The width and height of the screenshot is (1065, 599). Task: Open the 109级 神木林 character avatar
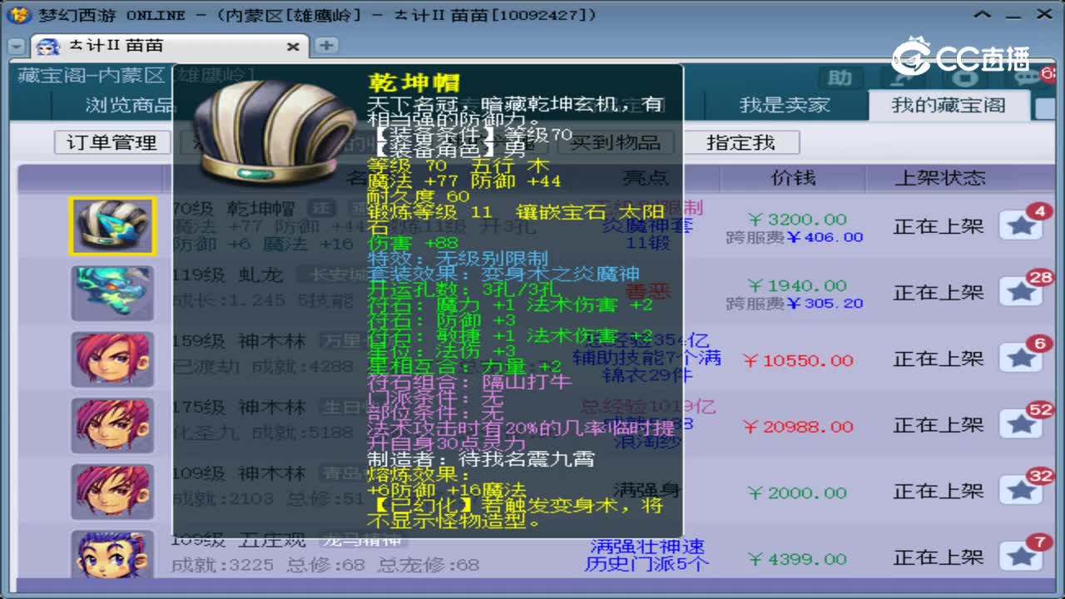[x=112, y=493]
